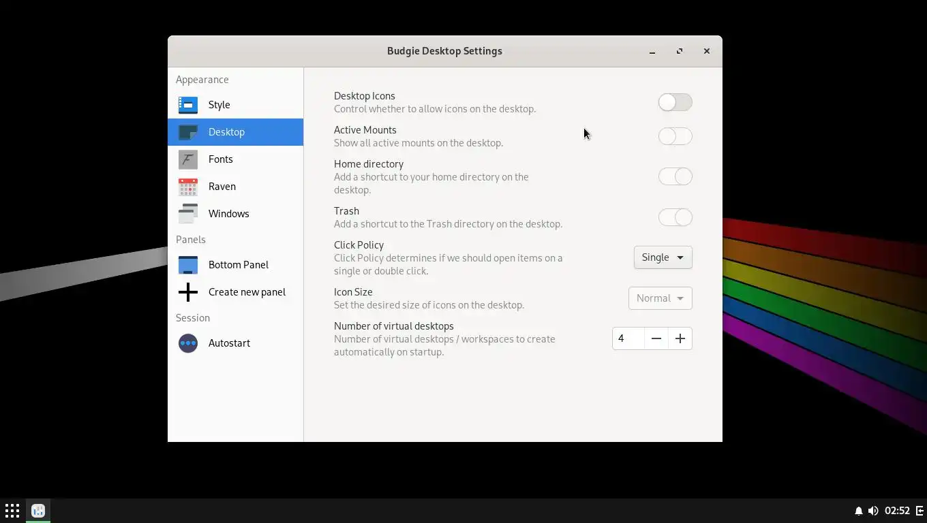Toggle the Trash shortcut switch
The height and width of the screenshot is (523, 927).
pos(675,217)
